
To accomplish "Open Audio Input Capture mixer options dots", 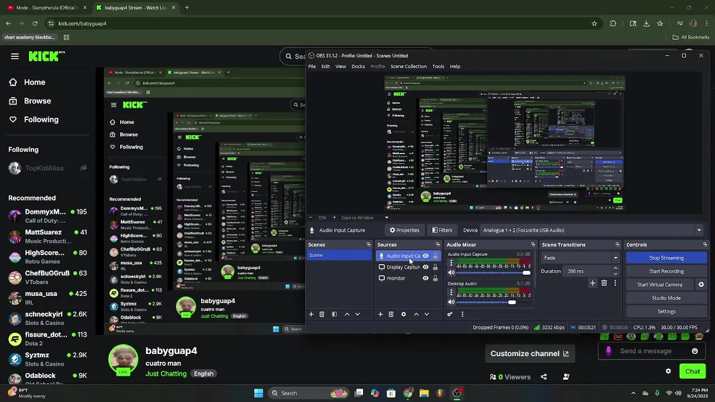I will (x=451, y=263).
